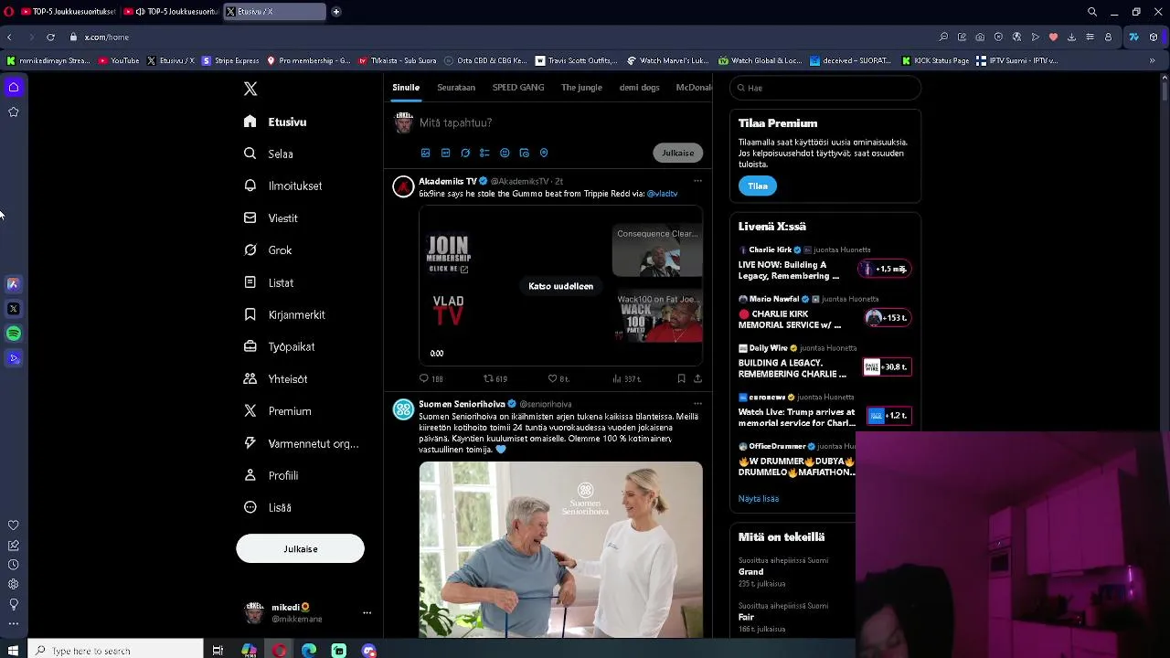Click the location pin icon in composer

click(x=544, y=153)
